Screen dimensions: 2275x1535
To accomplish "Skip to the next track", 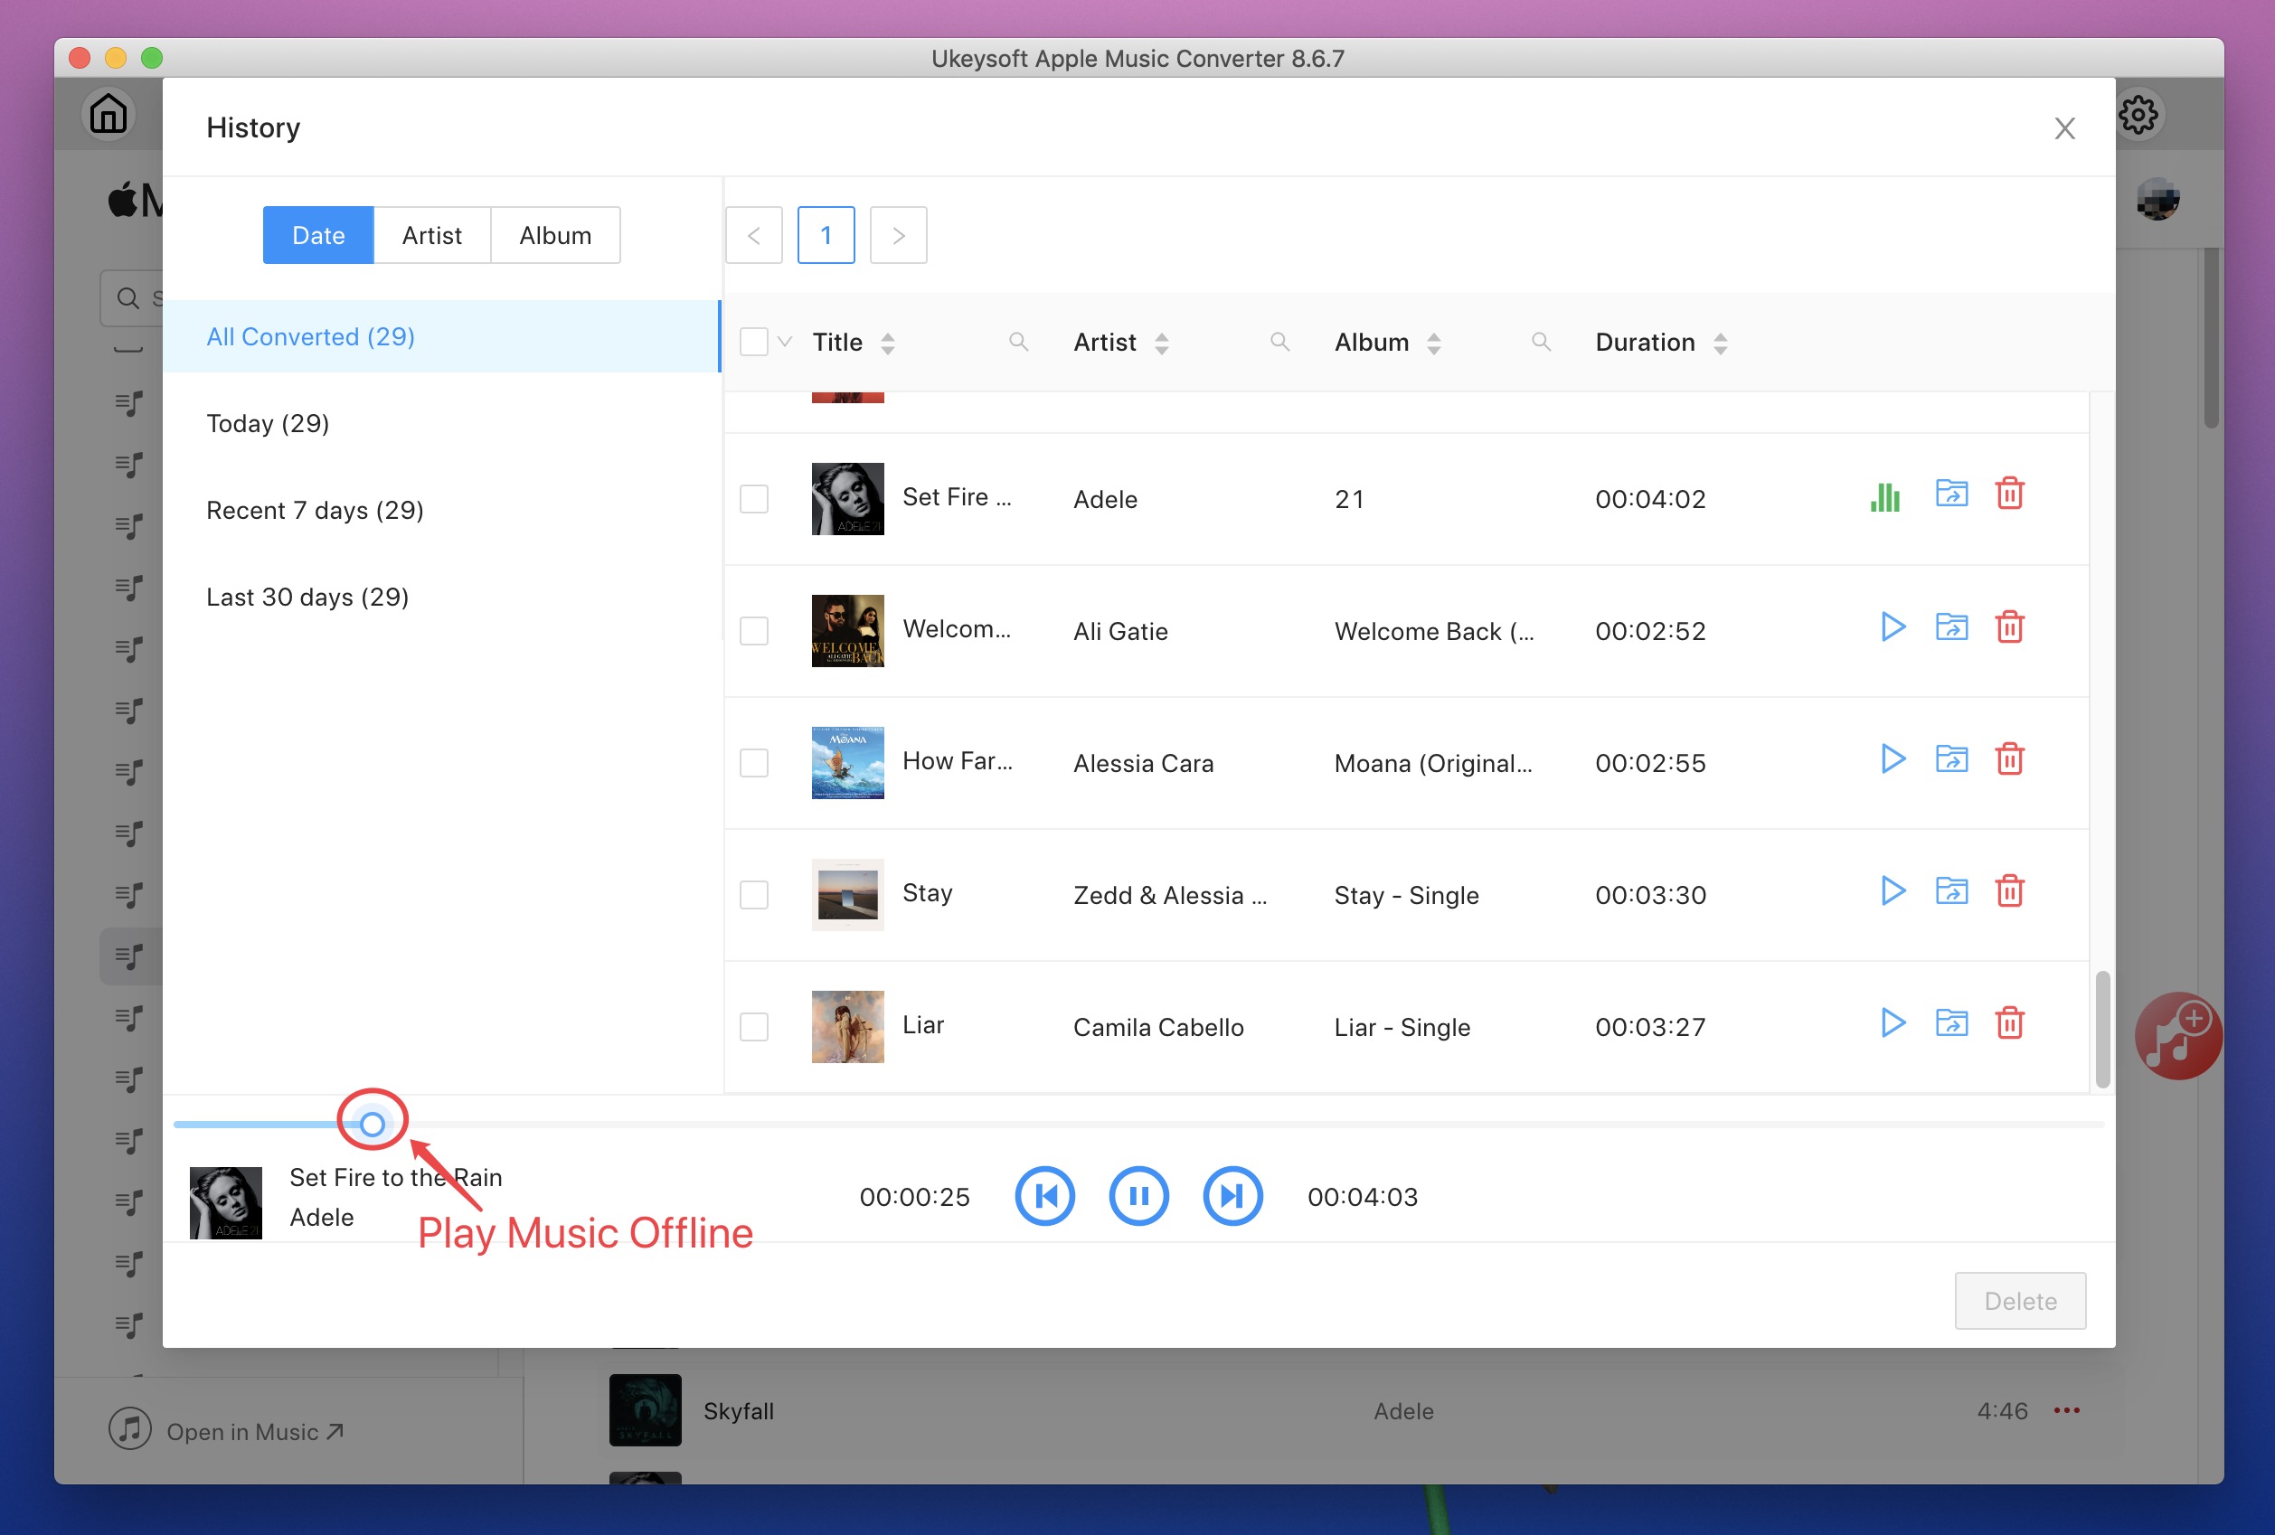I will click(1232, 1196).
